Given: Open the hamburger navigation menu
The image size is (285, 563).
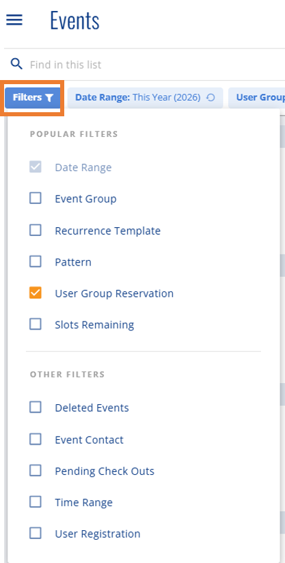Looking at the screenshot, I should [x=14, y=20].
